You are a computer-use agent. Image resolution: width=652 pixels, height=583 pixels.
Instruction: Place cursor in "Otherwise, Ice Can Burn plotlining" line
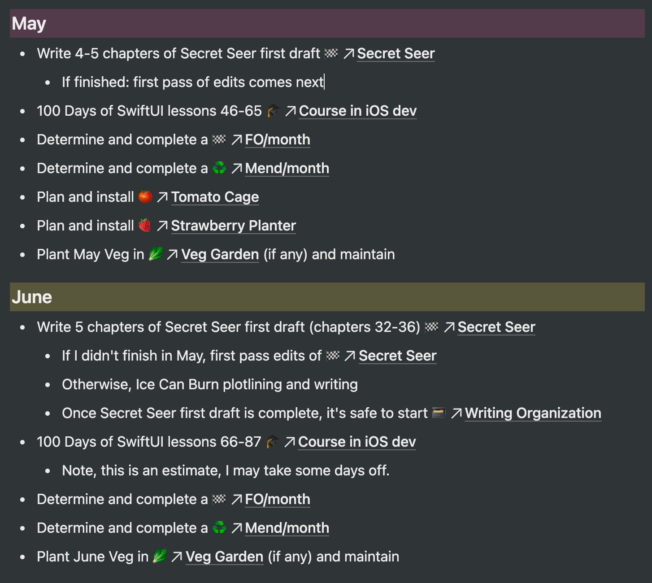[210, 384]
